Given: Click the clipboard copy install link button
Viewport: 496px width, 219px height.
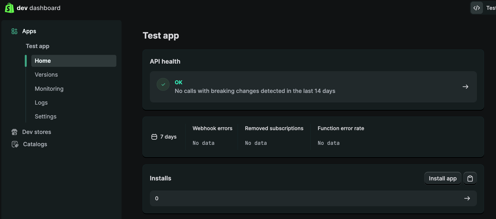Looking at the screenshot, I should 470,179.
